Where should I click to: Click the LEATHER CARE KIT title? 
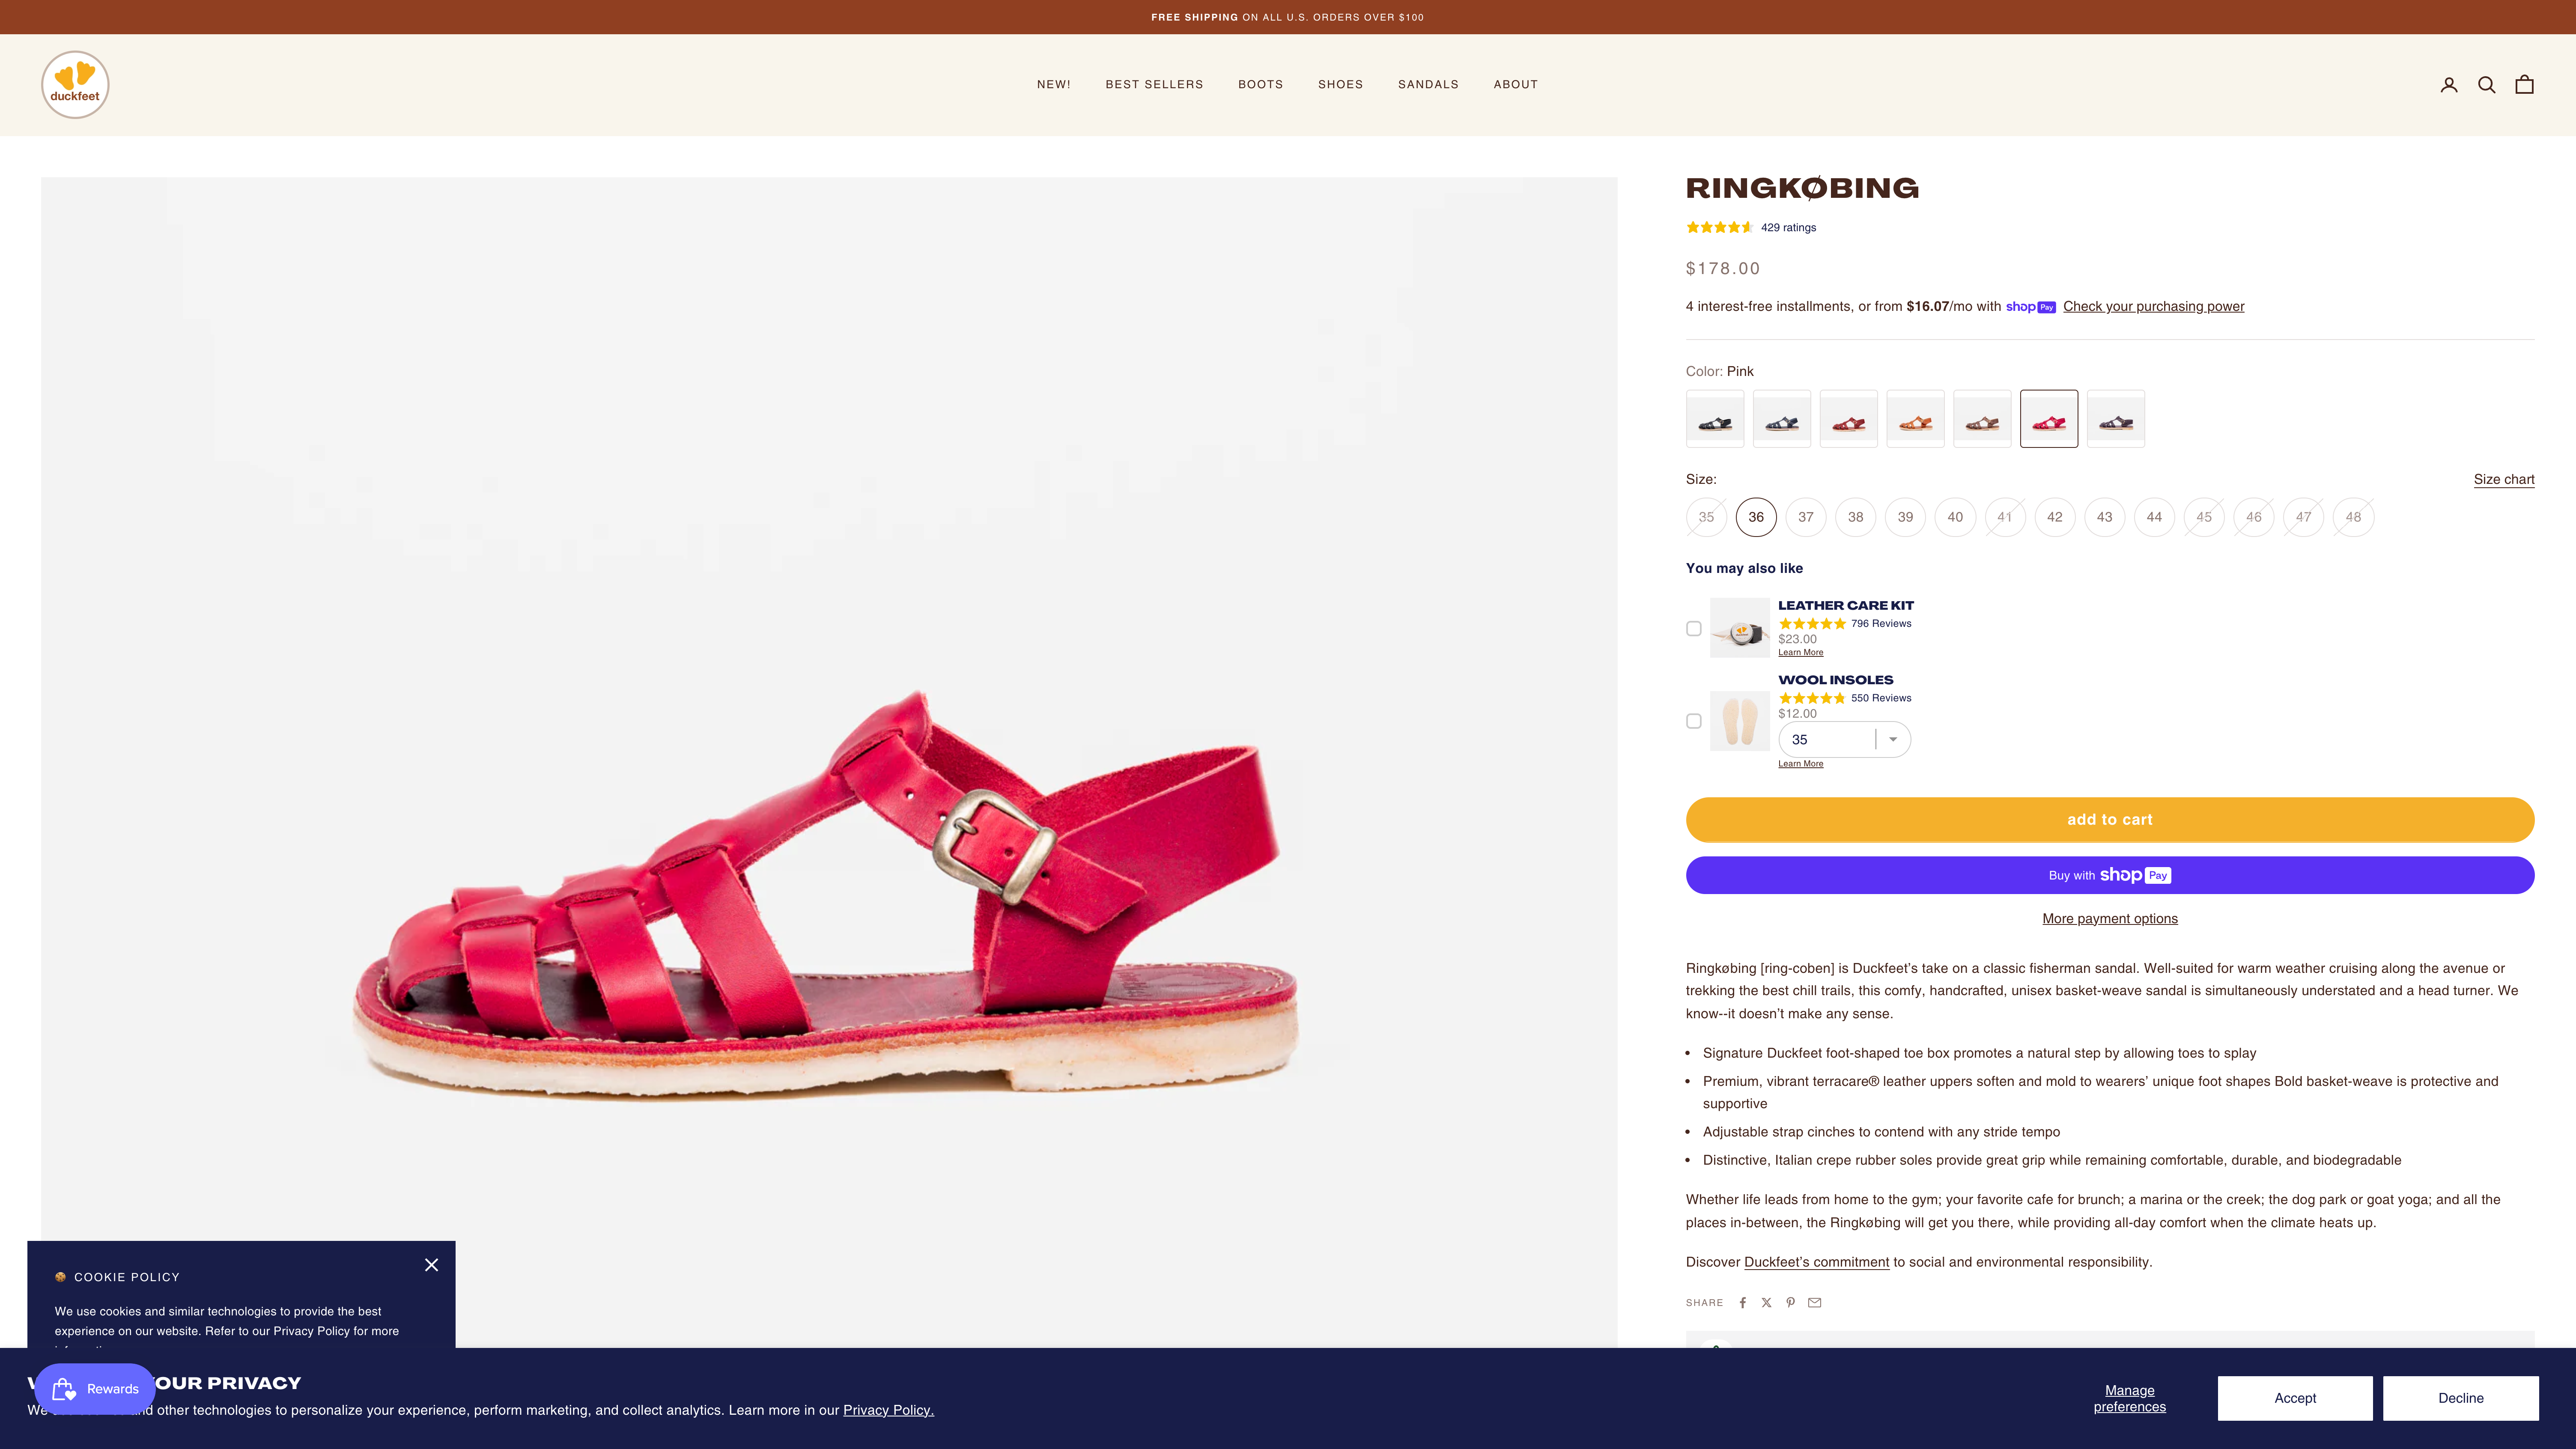(1846, 606)
